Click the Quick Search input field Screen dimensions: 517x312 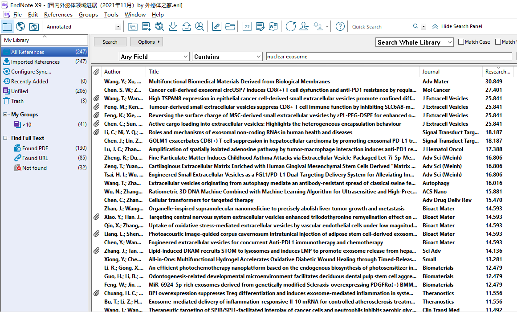pos(381,27)
